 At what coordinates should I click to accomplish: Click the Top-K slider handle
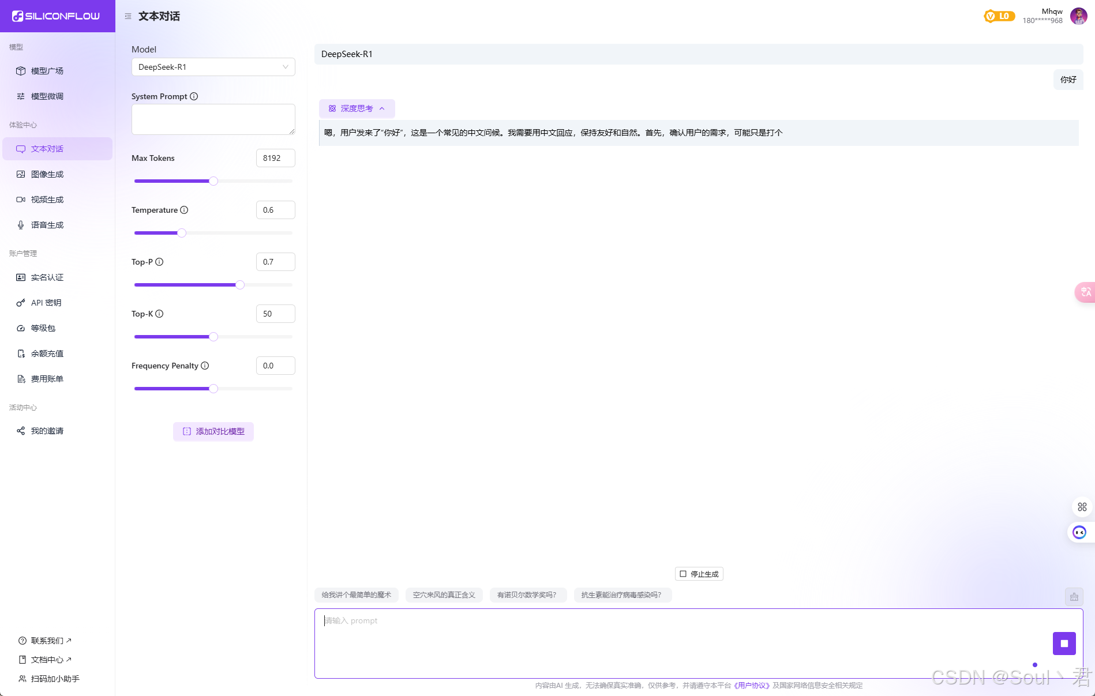[213, 337]
